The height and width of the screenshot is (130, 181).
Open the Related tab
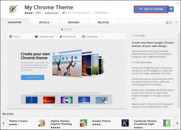click(x=103, y=22)
